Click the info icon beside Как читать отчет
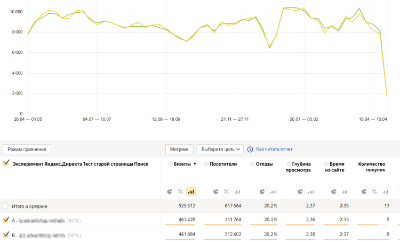Screen dimensions: 400x242 [x=250, y=150]
